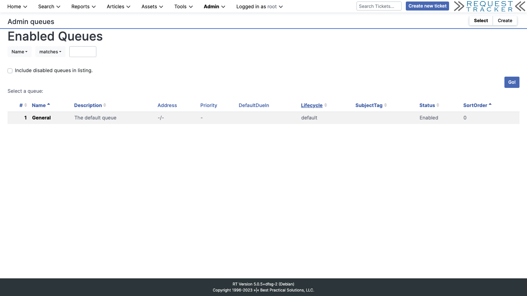This screenshot has width=527, height=296.
Task: Click the DefaultDueIn column header text
Action: tap(254, 105)
